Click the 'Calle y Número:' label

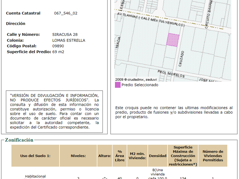pyautogui.click(x=23, y=35)
